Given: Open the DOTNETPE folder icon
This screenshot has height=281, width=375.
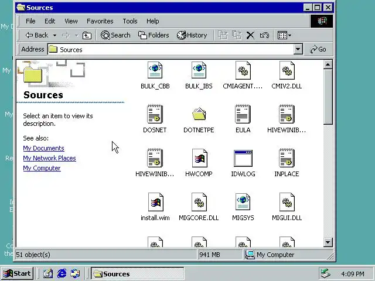Looking at the screenshot, I should coord(199,114).
